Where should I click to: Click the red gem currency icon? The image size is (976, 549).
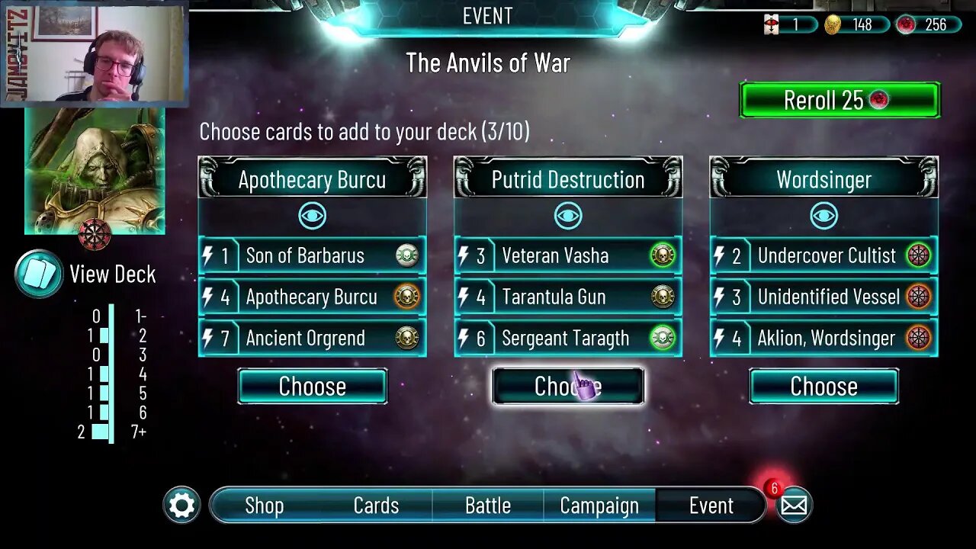(906, 24)
